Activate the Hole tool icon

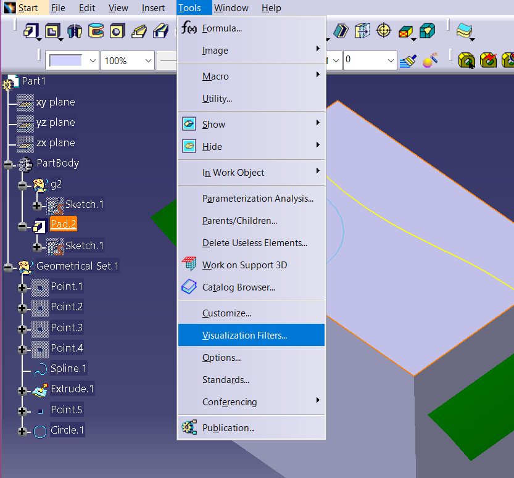[117, 30]
